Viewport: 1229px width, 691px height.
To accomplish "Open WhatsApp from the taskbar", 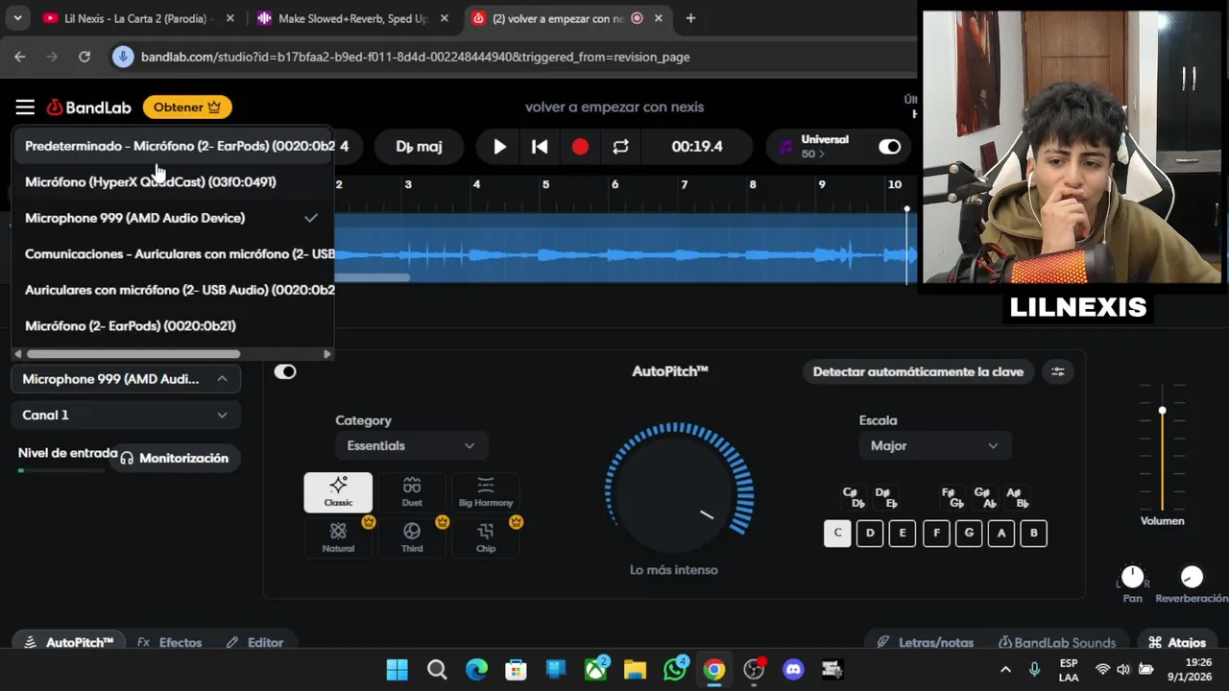I will pos(675,669).
